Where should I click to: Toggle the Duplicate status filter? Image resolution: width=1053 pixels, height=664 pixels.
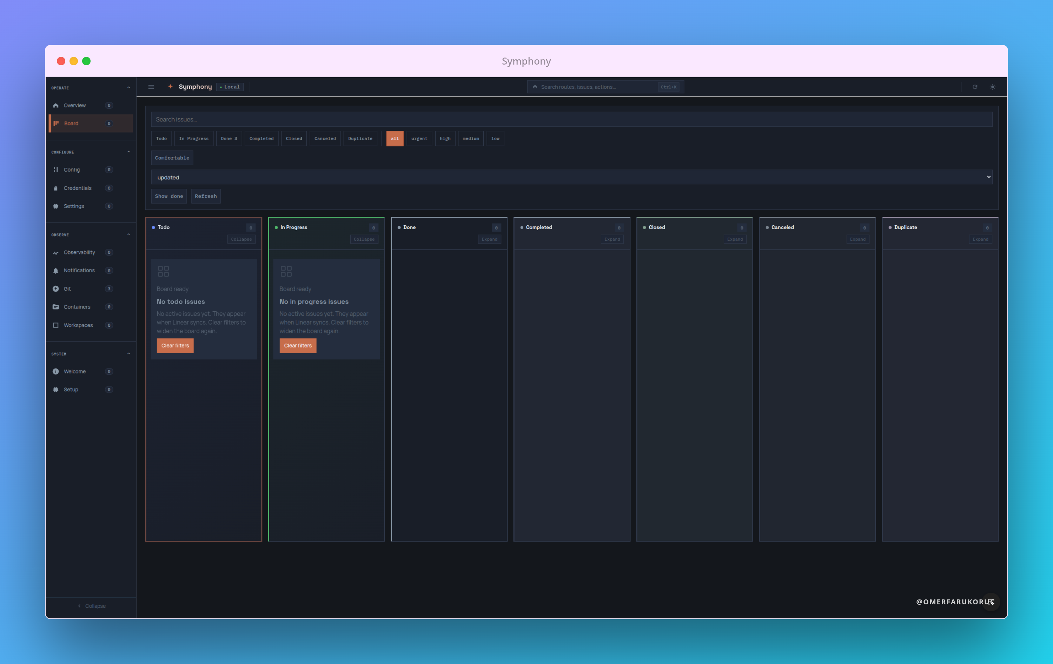pyautogui.click(x=360, y=139)
